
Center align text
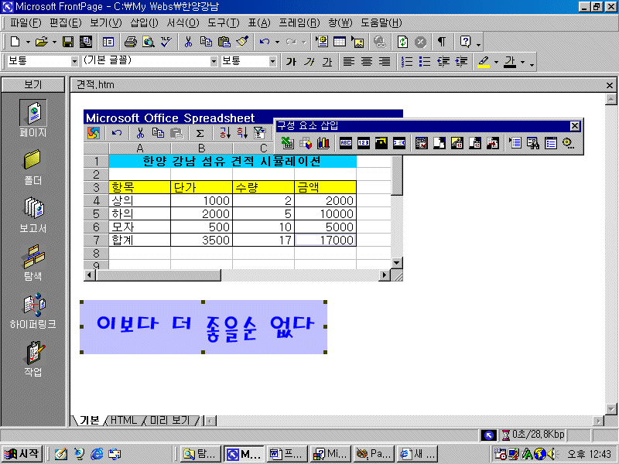pos(367,61)
